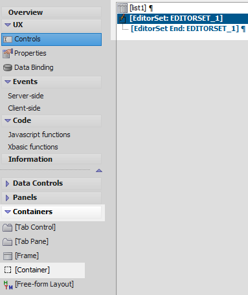Click the Containers header label

click(32, 212)
